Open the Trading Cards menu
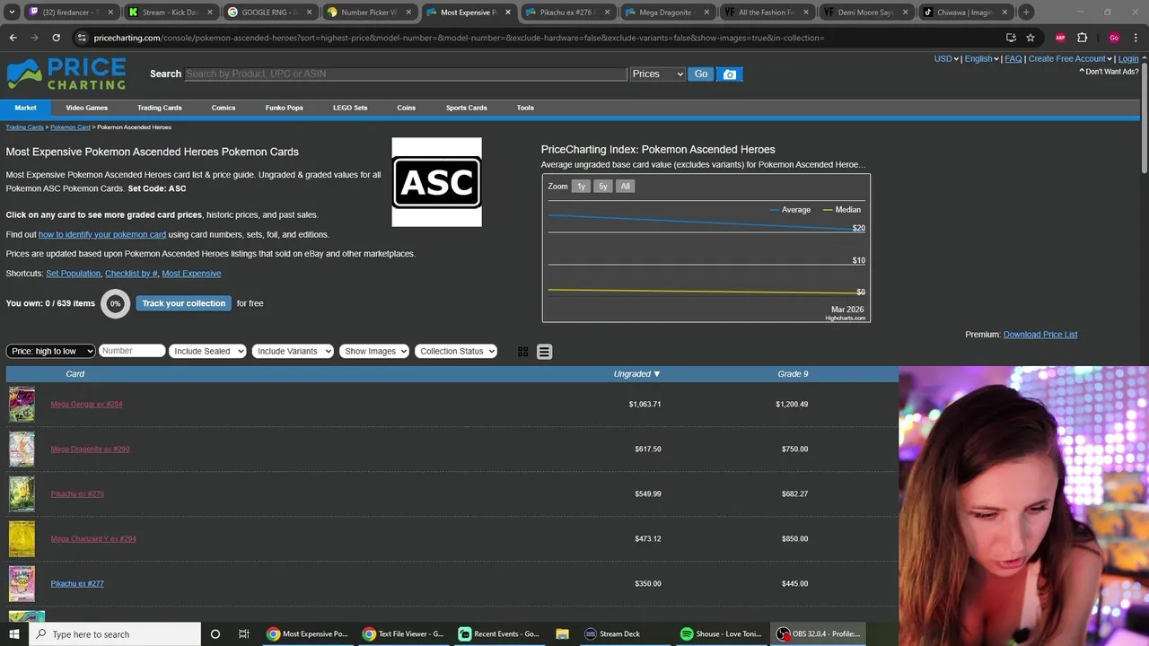 160,108
